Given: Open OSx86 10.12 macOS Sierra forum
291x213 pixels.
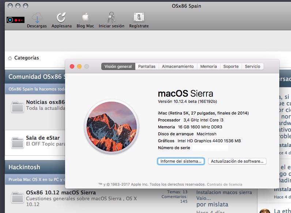Looking at the screenshot, I should [61, 193].
